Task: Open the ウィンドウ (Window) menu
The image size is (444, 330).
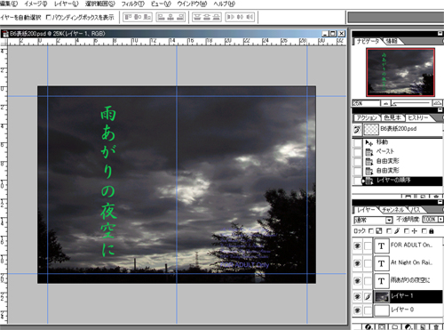Action: coord(192,4)
